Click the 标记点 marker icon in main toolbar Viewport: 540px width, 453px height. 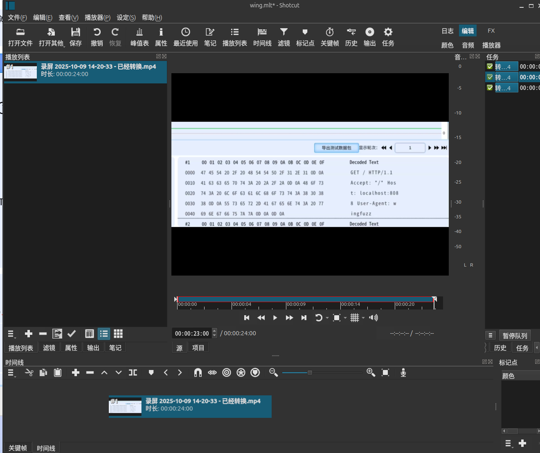click(x=305, y=32)
